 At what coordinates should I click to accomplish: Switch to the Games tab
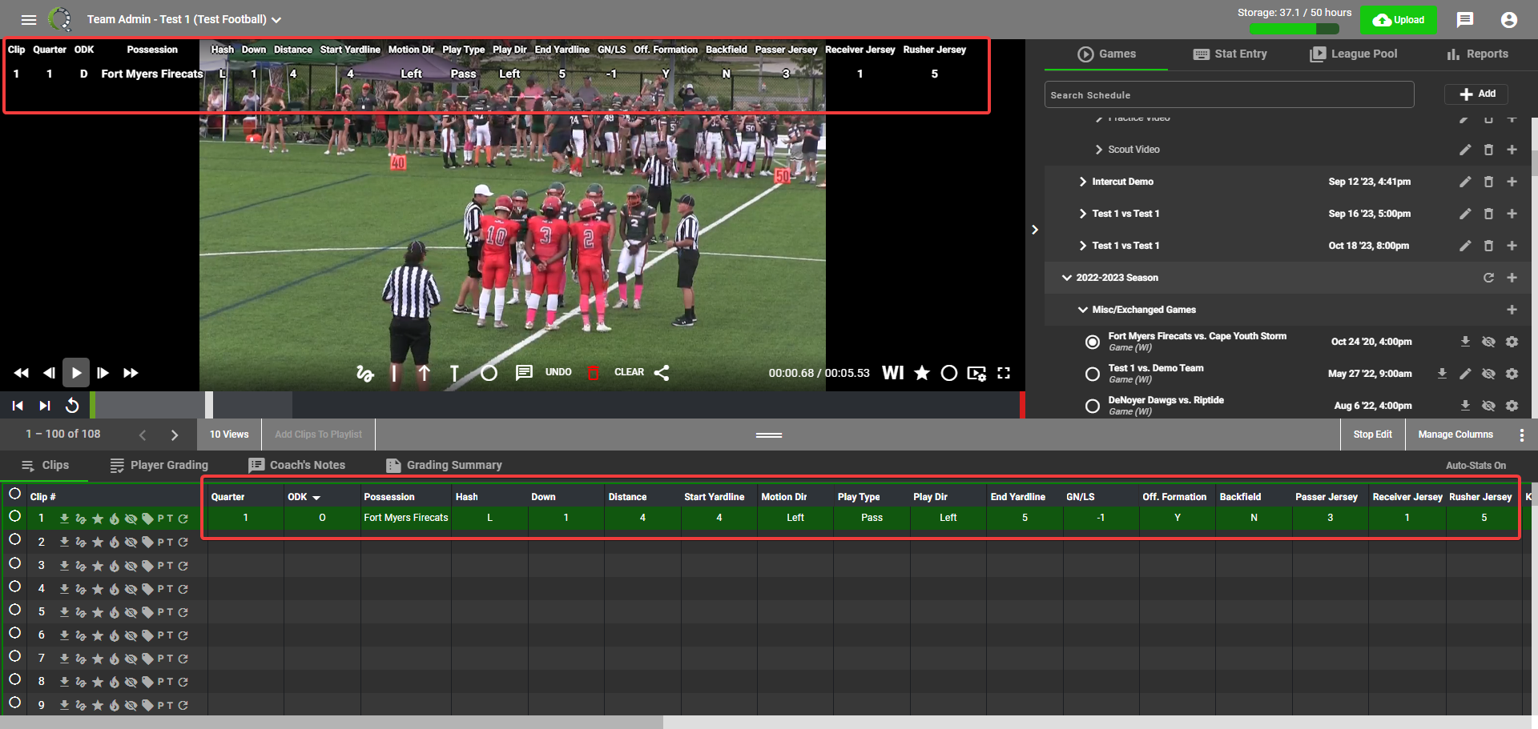(x=1106, y=54)
